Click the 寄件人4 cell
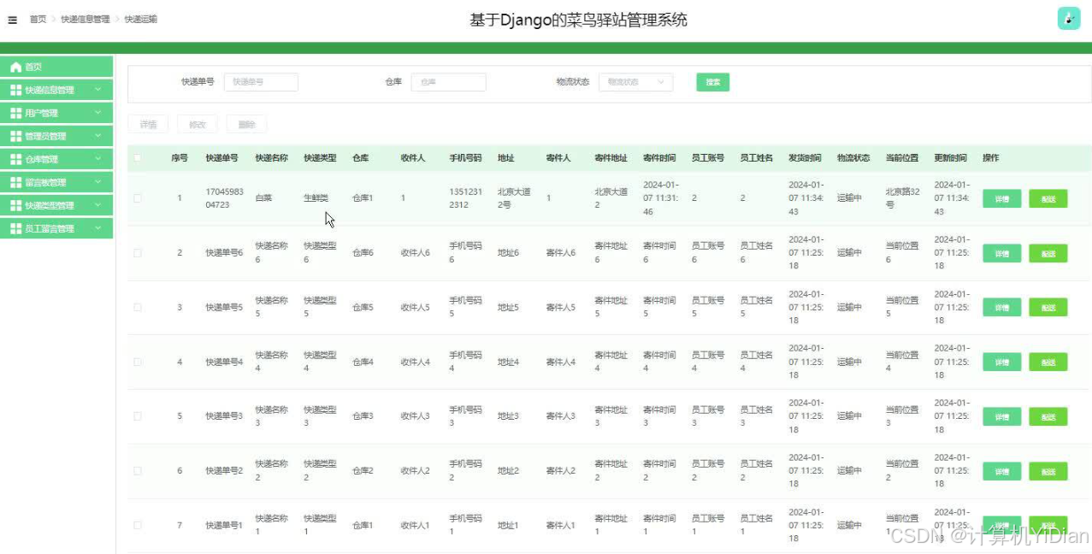 (x=561, y=362)
